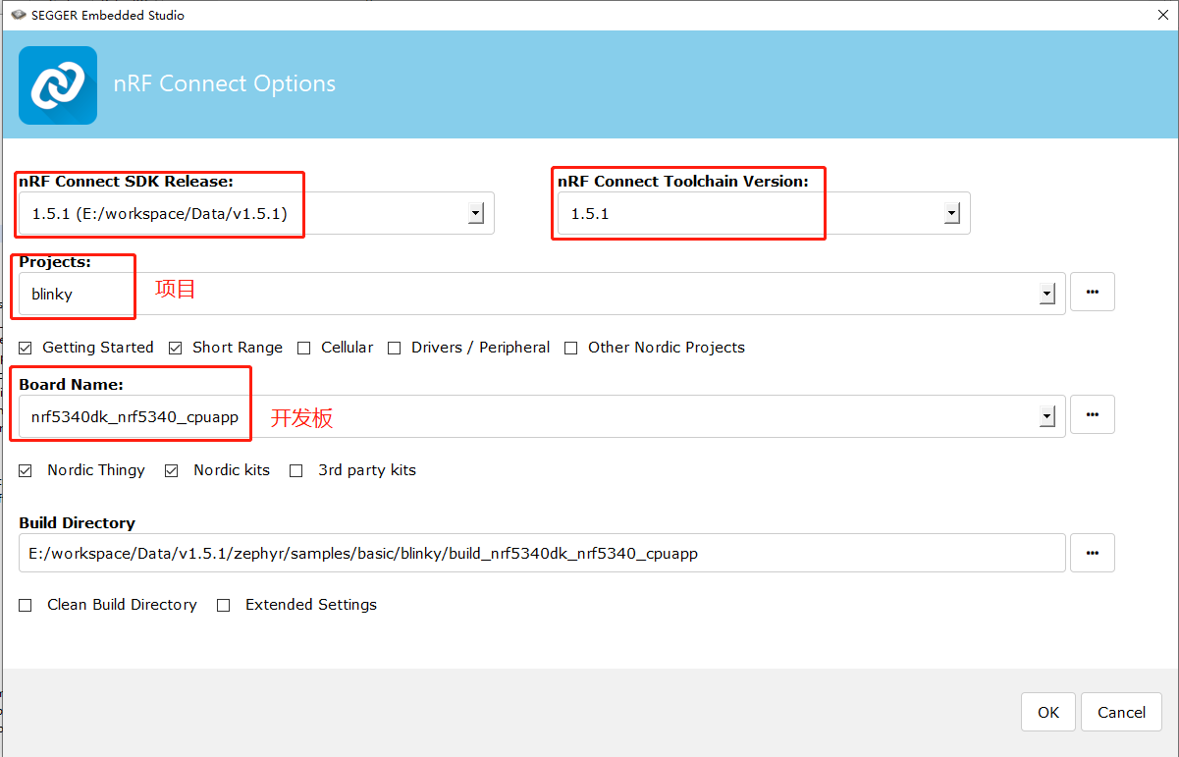Uncheck the Getting Started checkbox

coord(26,348)
